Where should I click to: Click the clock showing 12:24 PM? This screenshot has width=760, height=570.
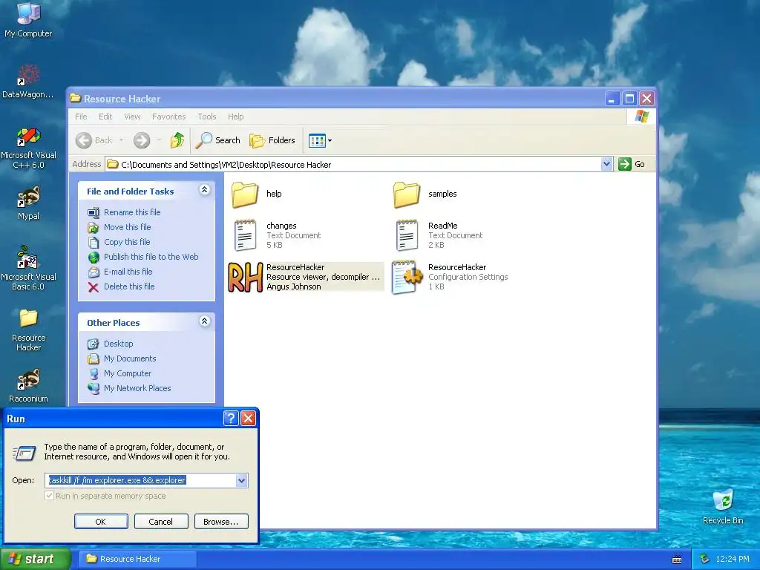733,559
